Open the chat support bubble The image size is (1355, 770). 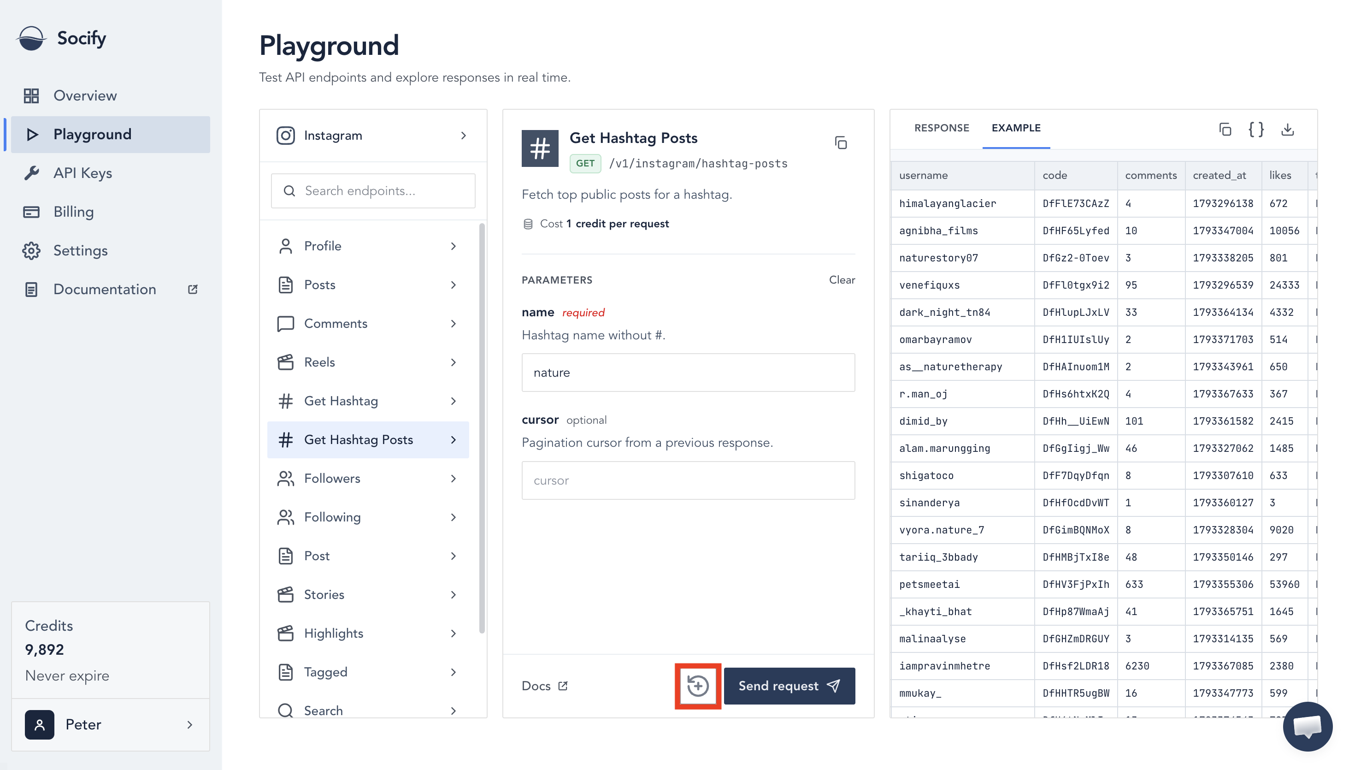point(1308,726)
